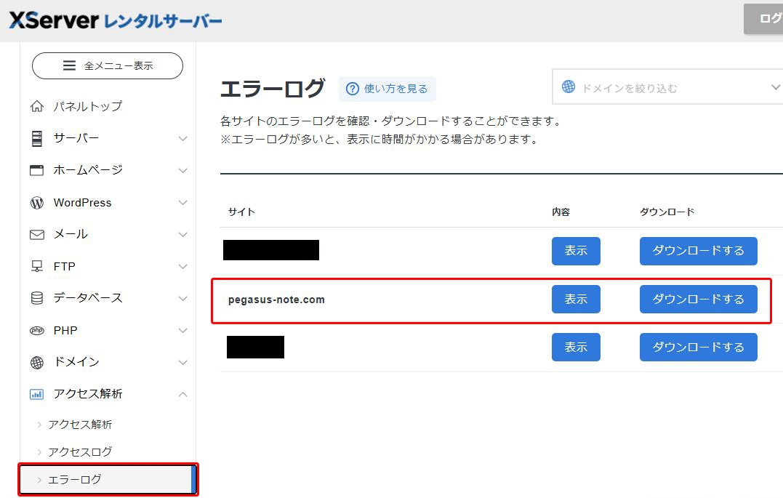This screenshot has height=498, width=783.
Task: Click the database cylinder icon beside データベース
Action: [37, 298]
